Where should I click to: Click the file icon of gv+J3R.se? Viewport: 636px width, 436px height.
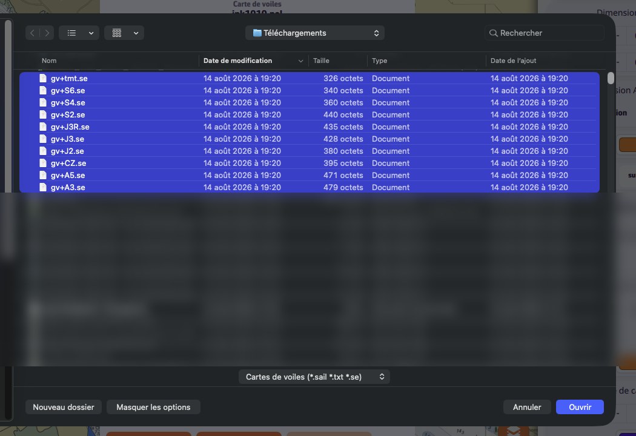[x=43, y=127]
